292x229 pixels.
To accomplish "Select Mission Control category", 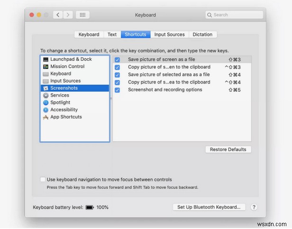I will (75, 67).
